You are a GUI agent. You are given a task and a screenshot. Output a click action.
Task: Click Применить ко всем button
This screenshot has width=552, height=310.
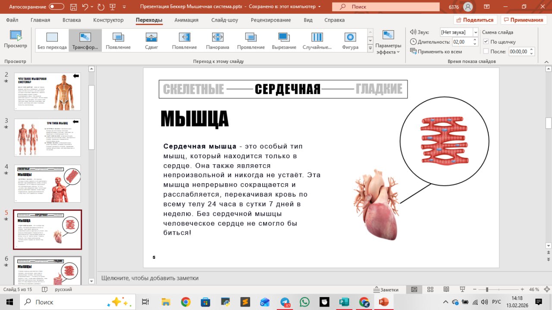click(436, 51)
